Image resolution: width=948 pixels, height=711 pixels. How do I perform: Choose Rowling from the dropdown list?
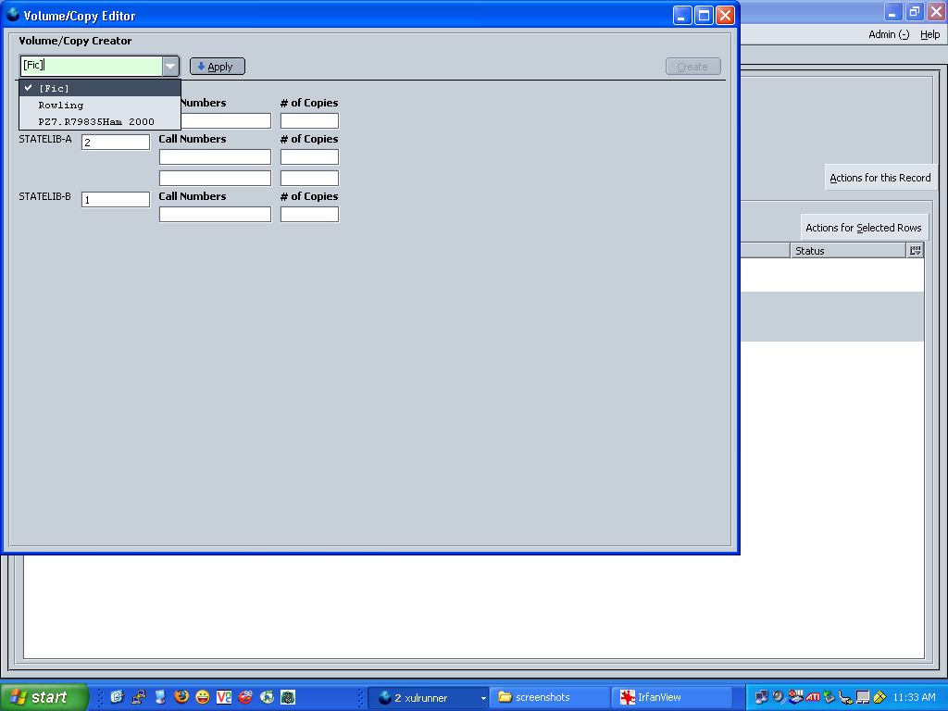click(x=100, y=106)
